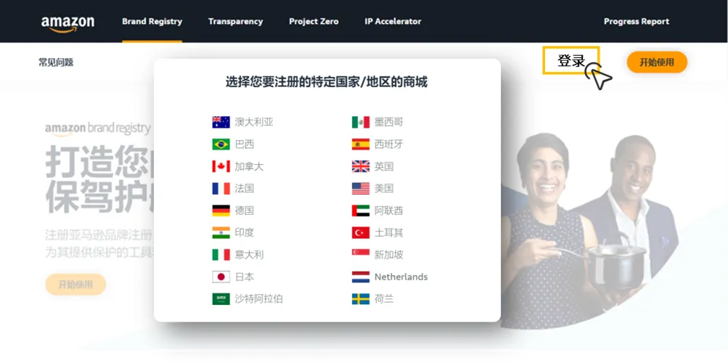
Task: Click the 登录 sign-in link
Action: (571, 60)
